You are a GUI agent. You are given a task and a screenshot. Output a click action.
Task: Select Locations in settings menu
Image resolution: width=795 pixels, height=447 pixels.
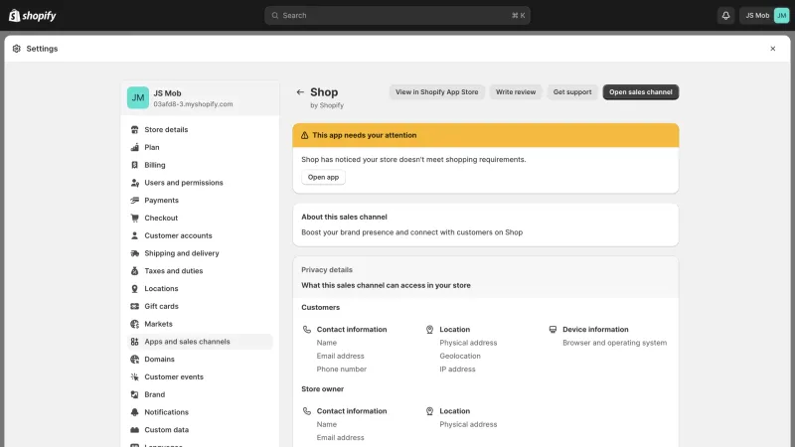(201, 289)
